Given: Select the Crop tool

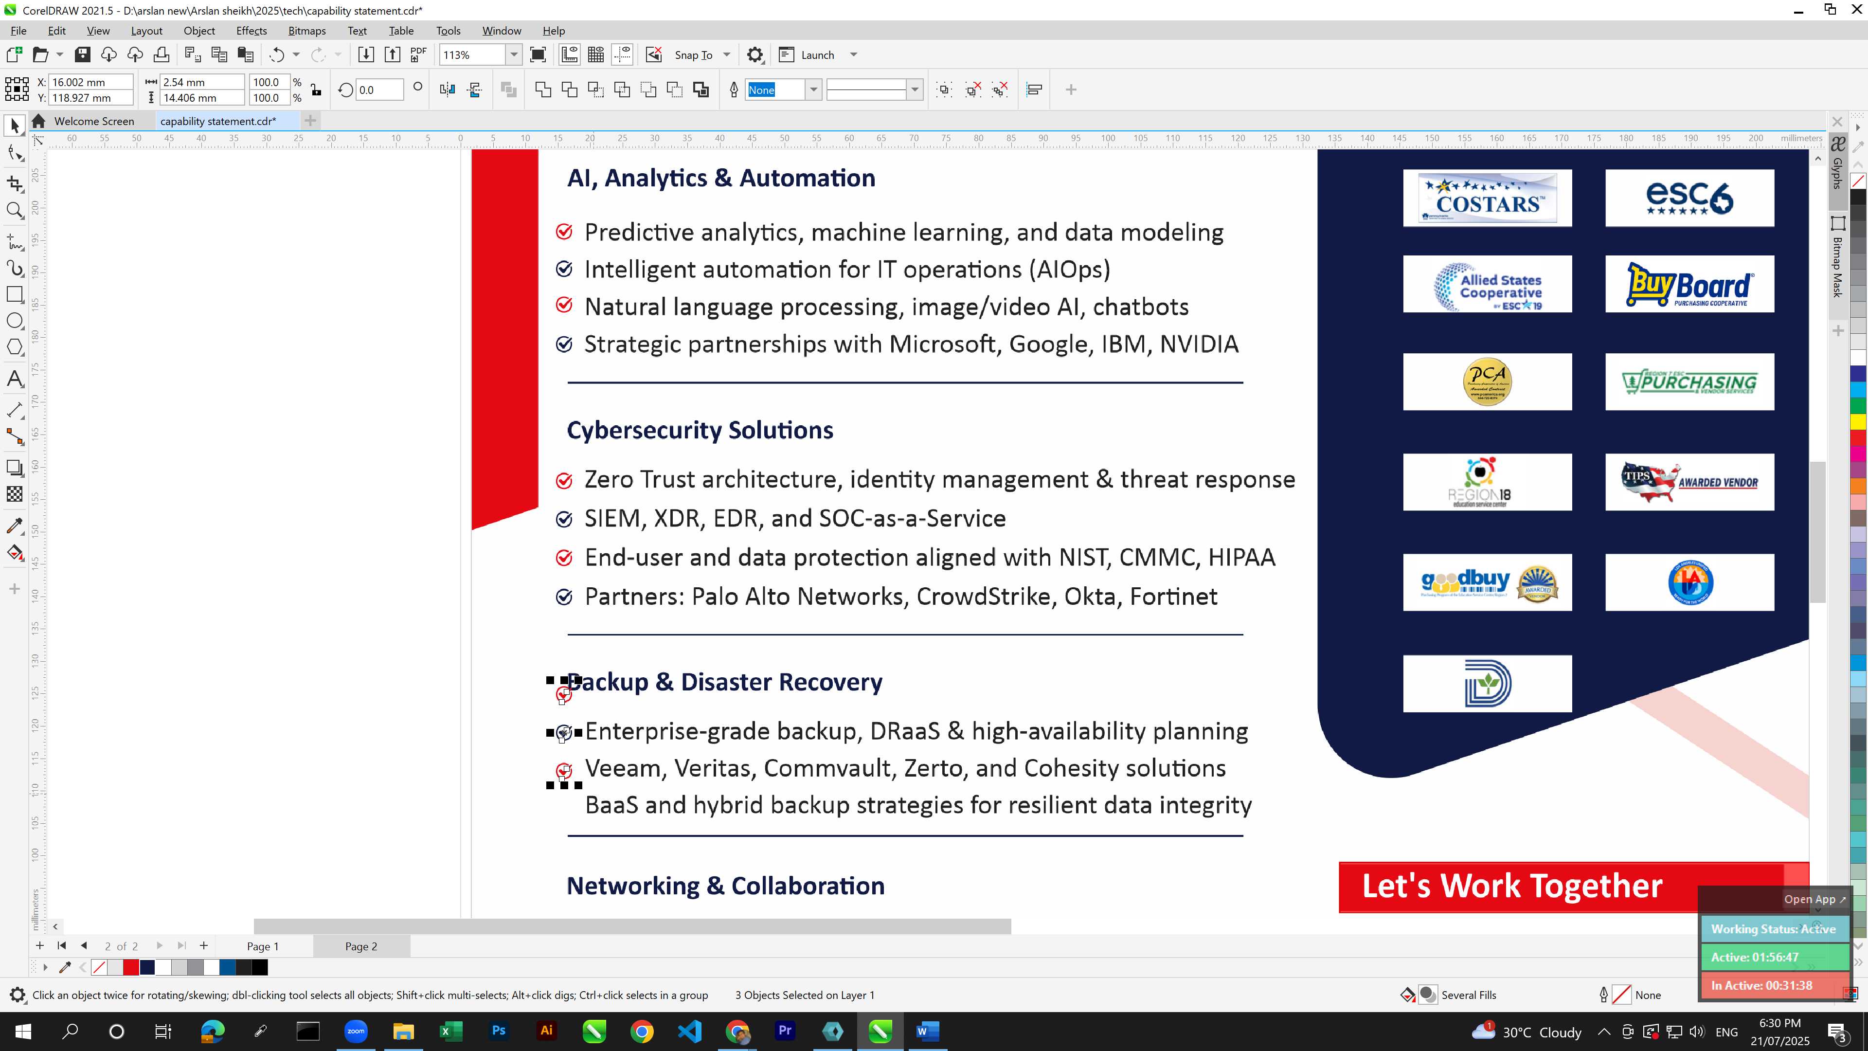Looking at the screenshot, I should point(15,183).
